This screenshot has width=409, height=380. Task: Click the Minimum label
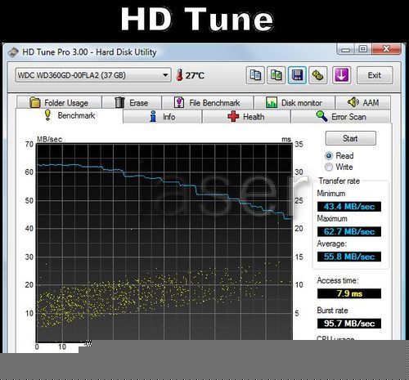(x=331, y=194)
